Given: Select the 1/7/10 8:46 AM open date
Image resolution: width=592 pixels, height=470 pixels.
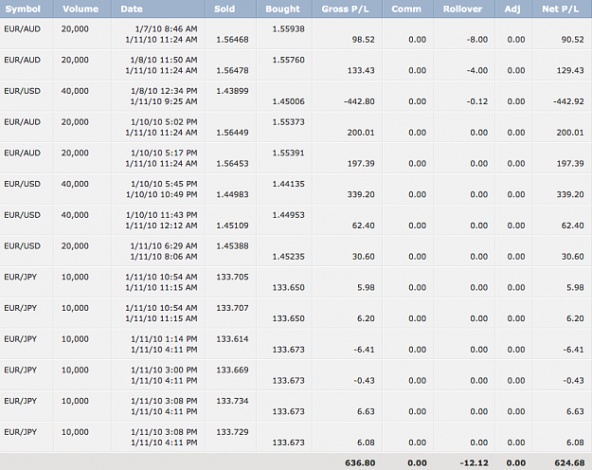Looking at the screenshot, I should pos(166,29).
